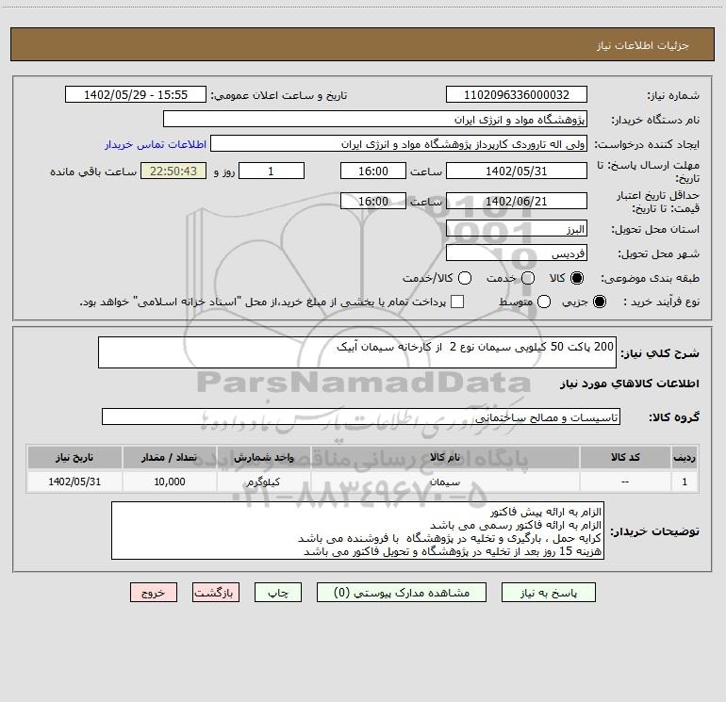Click the 10,000 quantity cell
726x702 pixels.
click(170, 482)
